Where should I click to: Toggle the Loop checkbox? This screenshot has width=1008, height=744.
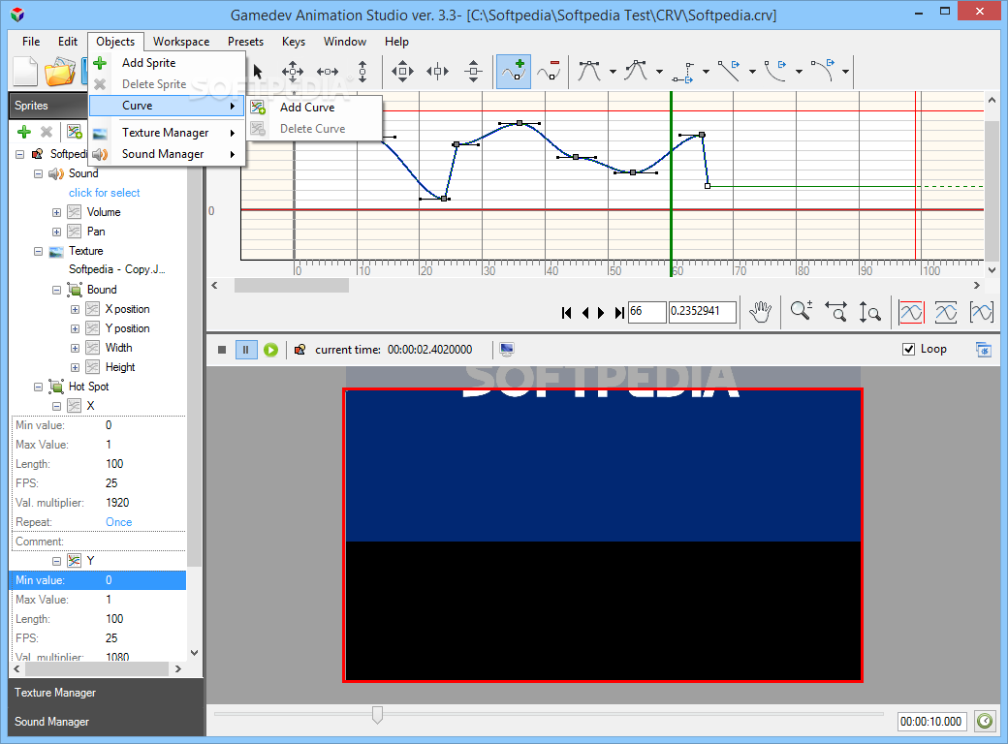click(908, 349)
